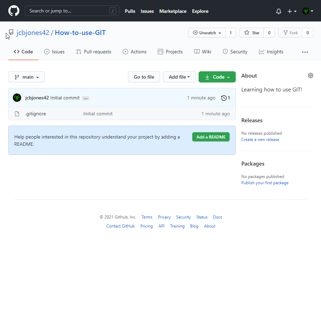
Task: Open commit history clock icon
Action: tap(224, 98)
